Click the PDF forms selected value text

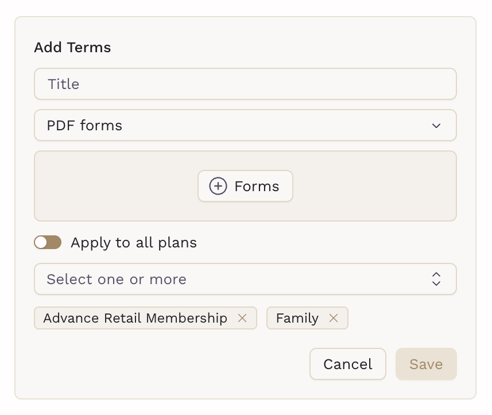(84, 125)
